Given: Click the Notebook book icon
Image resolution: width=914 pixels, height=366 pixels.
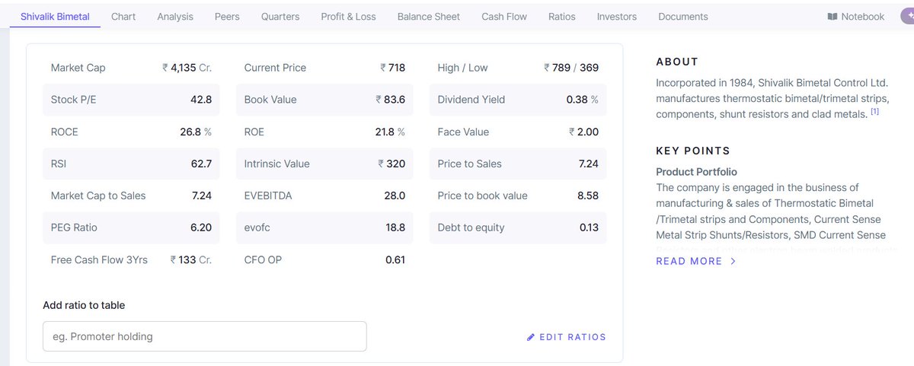Looking at the screenshot, I should (x=833, y=17).
